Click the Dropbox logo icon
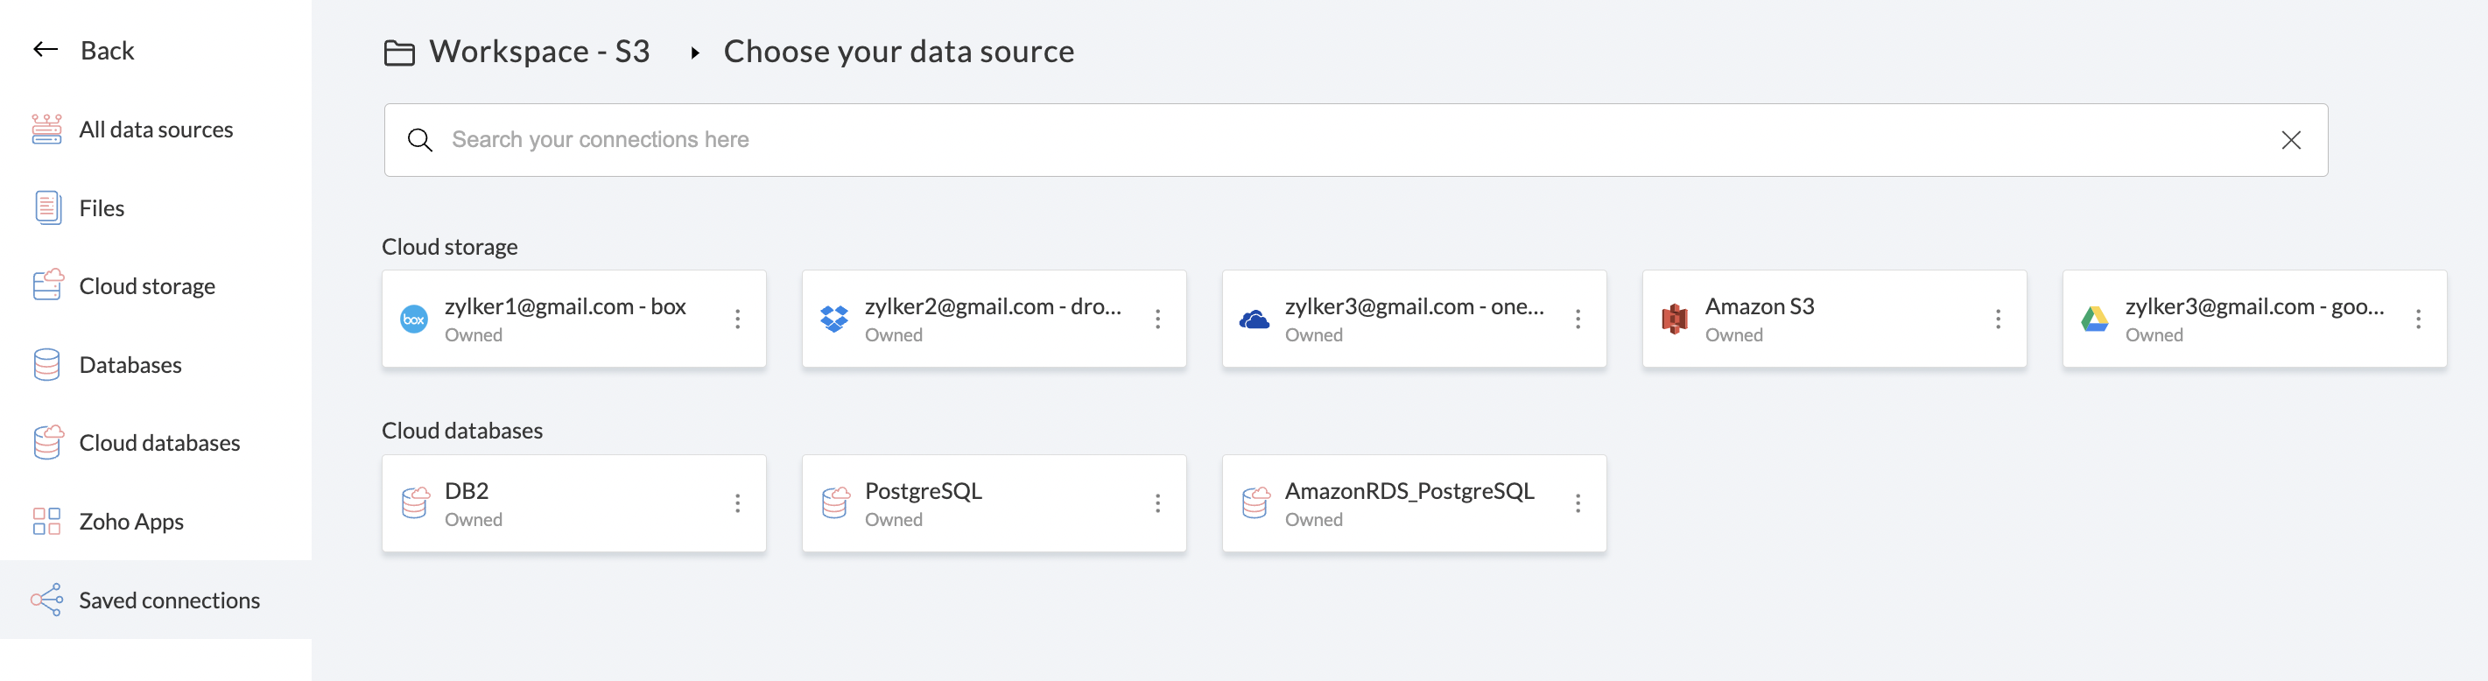The image size is (2488, 681). 833,319
